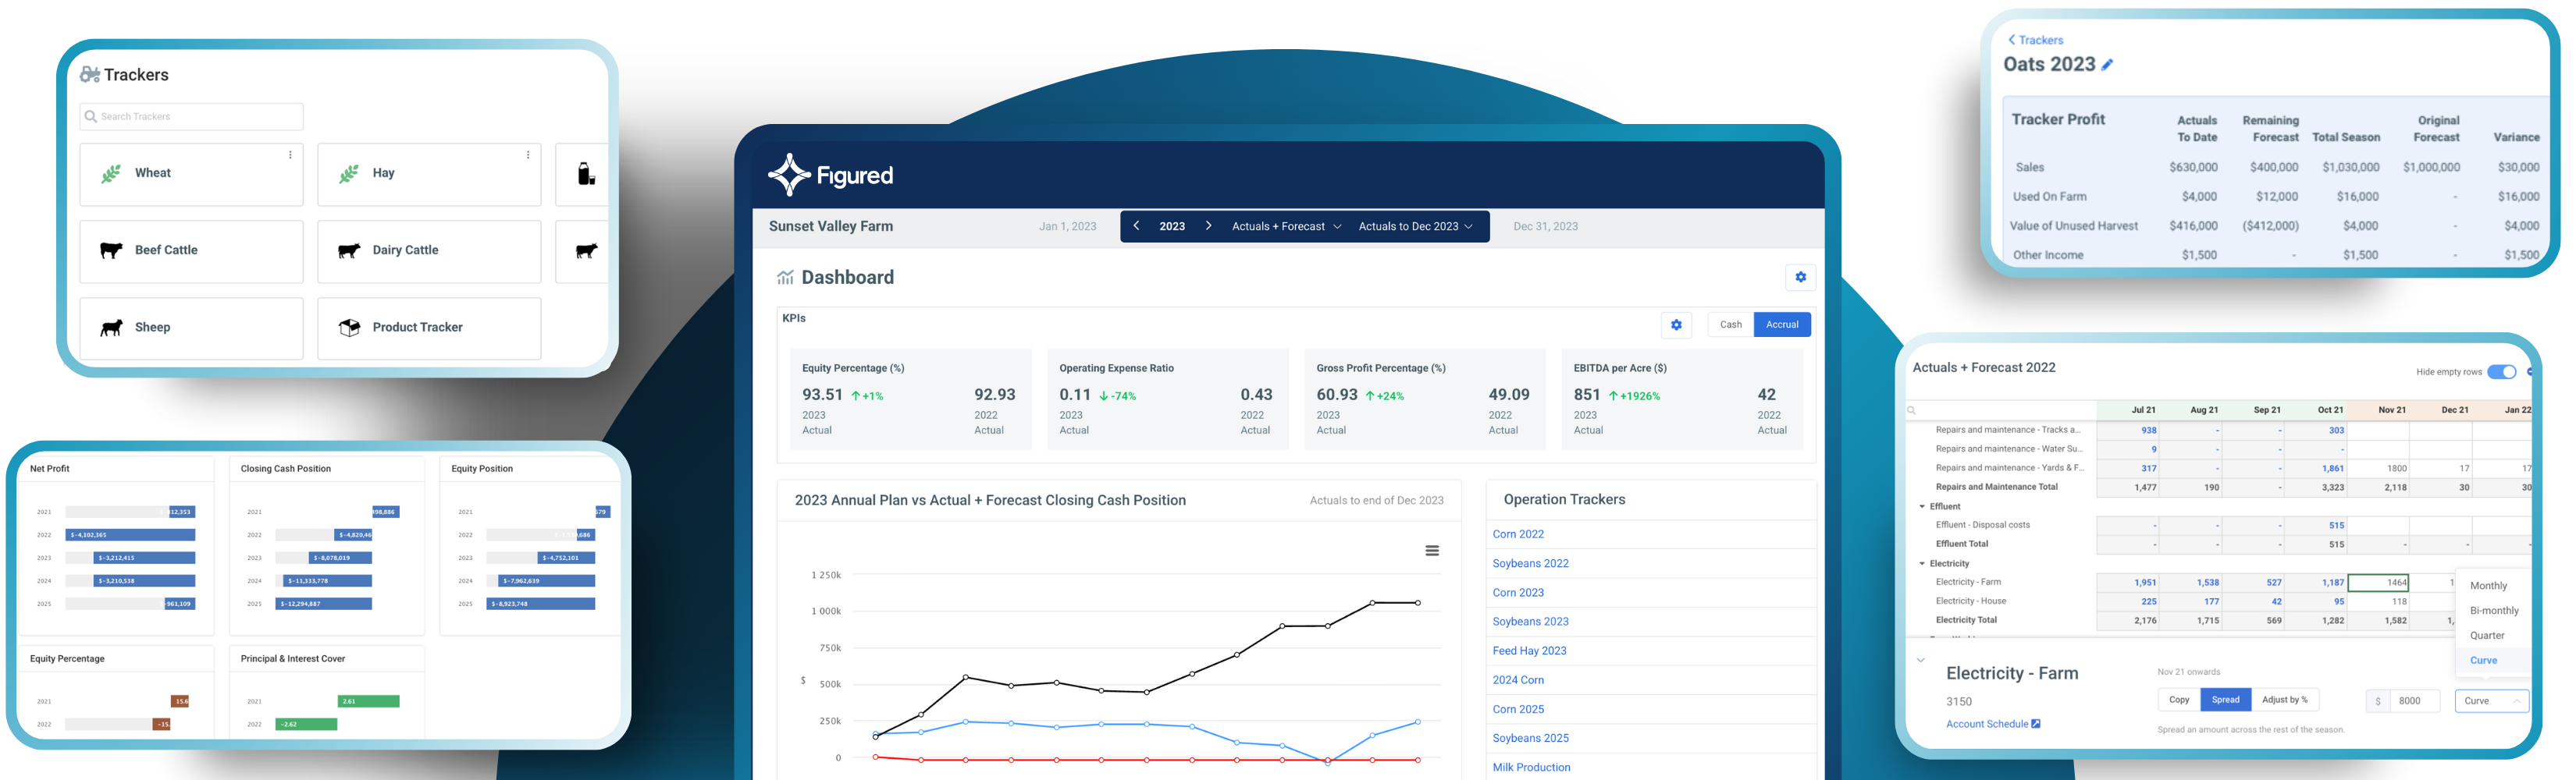Viewport: 2576px width, 780px height.
Task: Toggle the Hide empty rows switch
Action: pyautogui.click(x=2501, y=373)
